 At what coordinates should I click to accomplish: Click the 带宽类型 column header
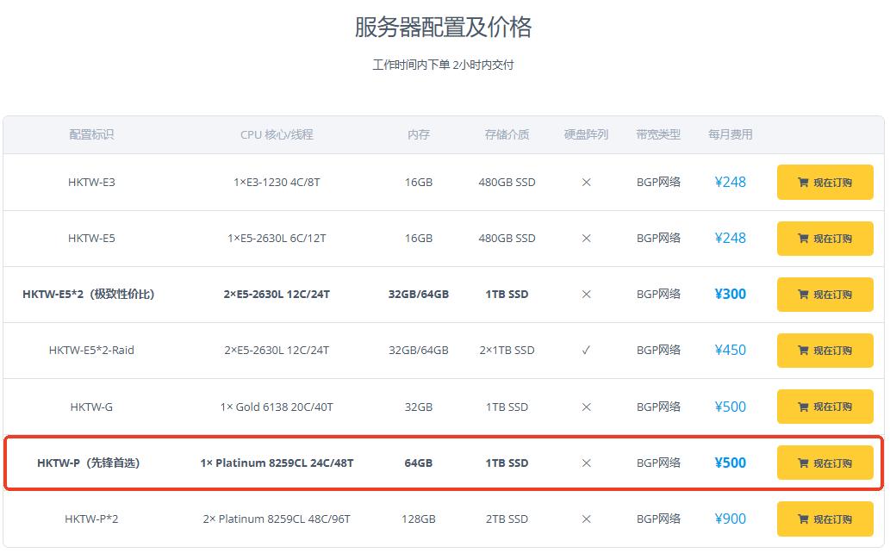(658, 134)
